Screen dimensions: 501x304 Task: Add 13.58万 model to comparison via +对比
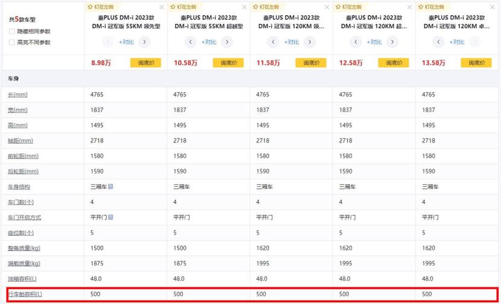457,42
